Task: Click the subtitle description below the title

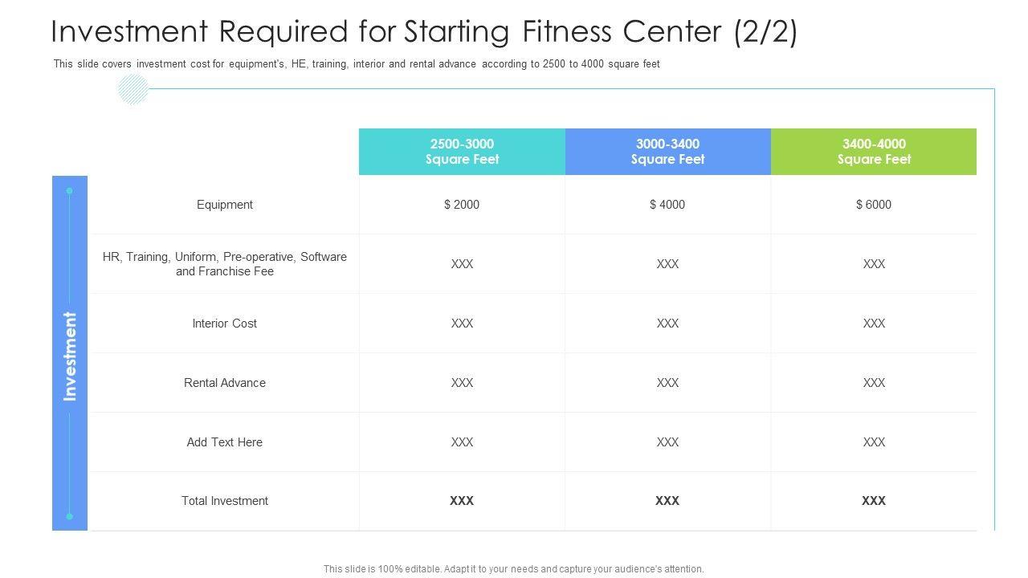Action: [357, 64]
